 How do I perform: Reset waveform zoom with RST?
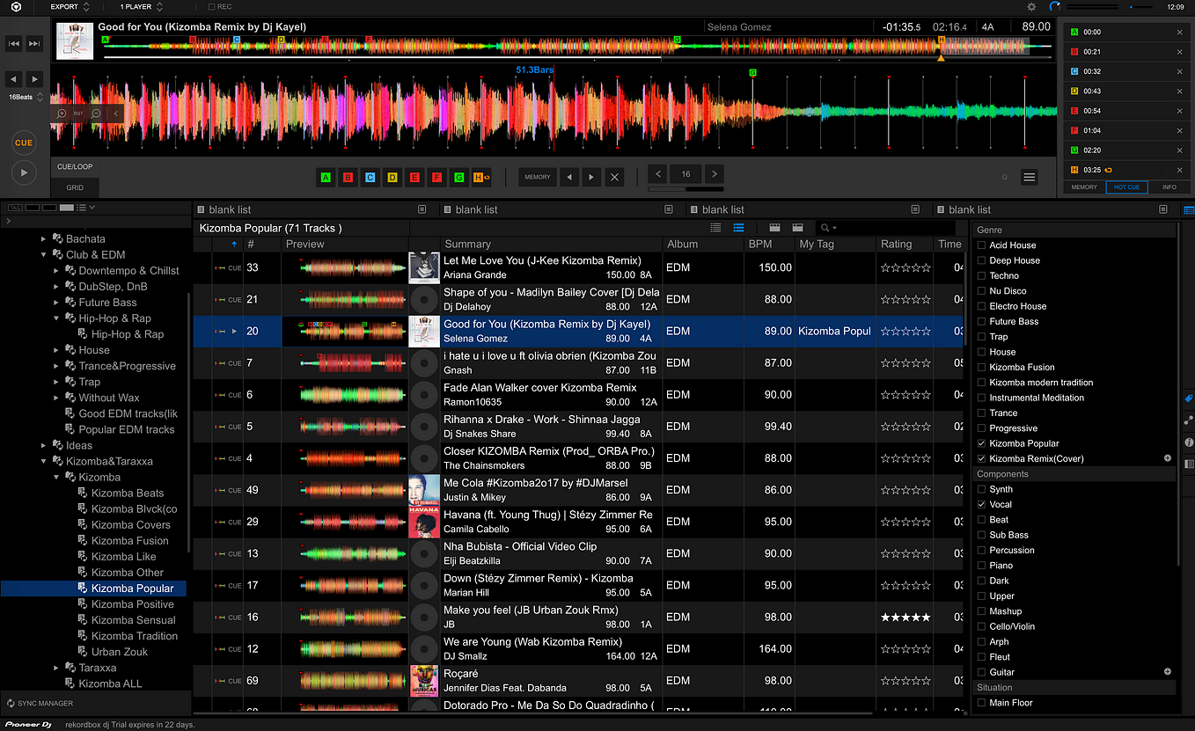78,113
